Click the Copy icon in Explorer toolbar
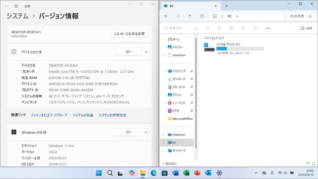Image resolution: width=318 pixels, height=179 pixels. click(208, 28)
